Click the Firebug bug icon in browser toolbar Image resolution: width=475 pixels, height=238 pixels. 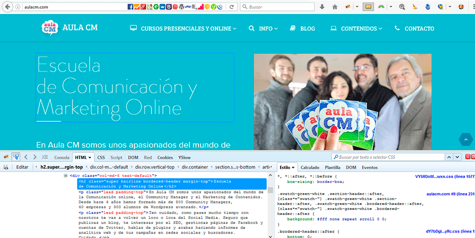[348, 6]
